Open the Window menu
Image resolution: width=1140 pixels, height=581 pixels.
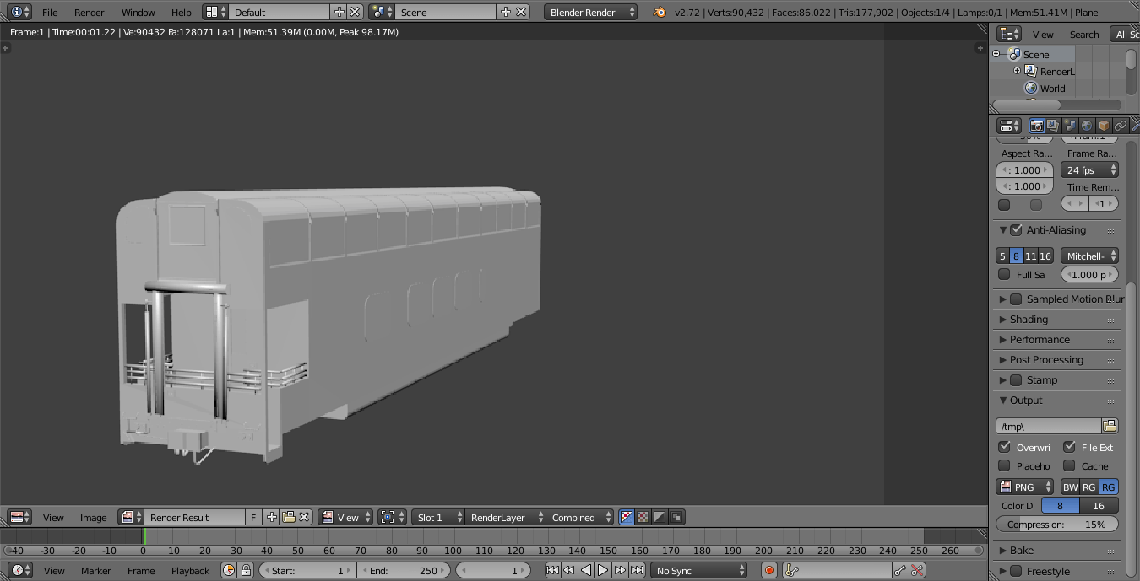coord(138,12)
